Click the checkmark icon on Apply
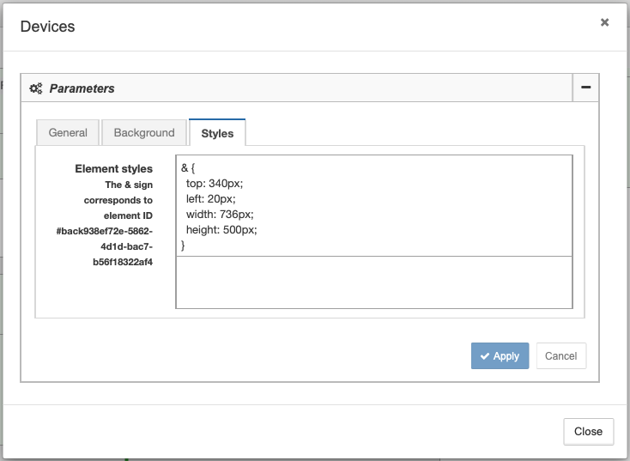This screenshot has height=461, width=630. [x=485, y=356]
